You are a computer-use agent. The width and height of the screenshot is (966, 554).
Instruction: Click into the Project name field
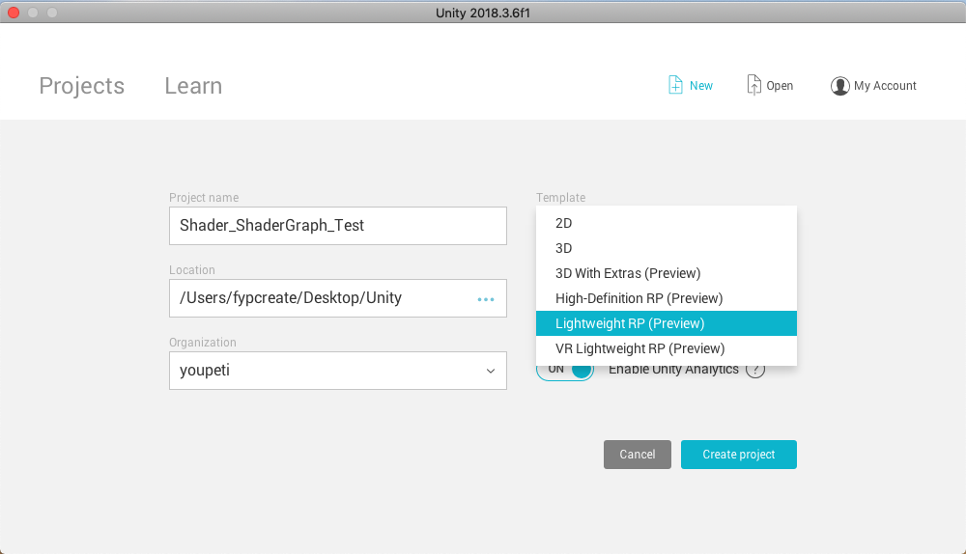pos(337,226)
